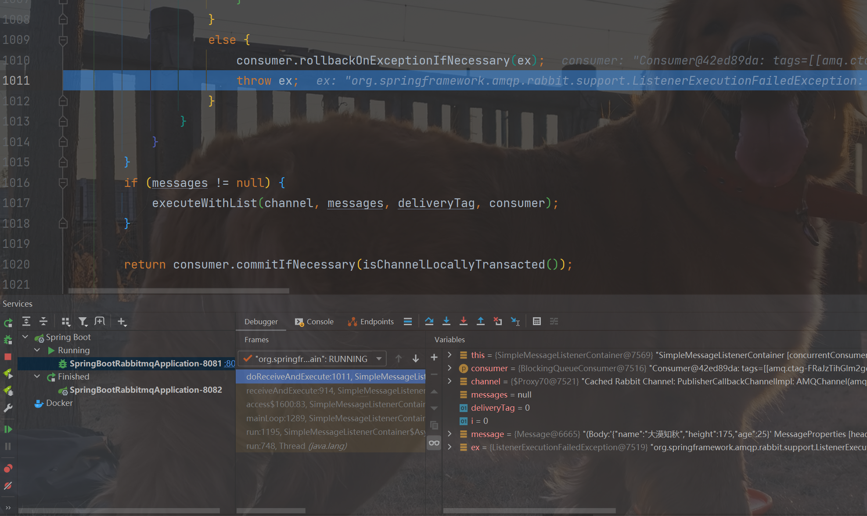Click the Rerun in debug mode icon
The image size is (867, 516).
pos(8,340)
